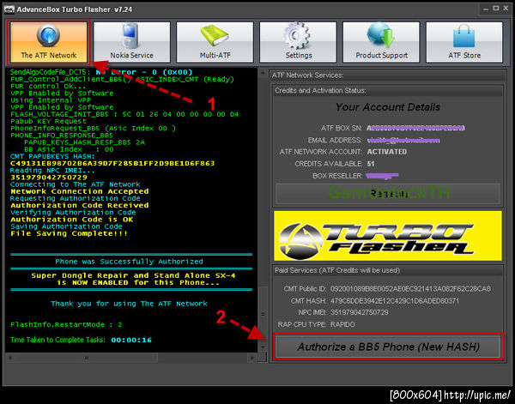Open the Nokia Service section
This screenshot has height=404, width=515.
[x=131, y=42]
